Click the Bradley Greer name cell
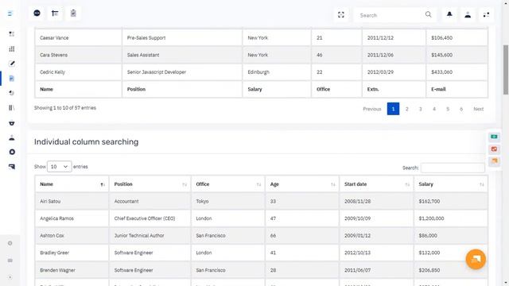509x286 pixels. 72,253
